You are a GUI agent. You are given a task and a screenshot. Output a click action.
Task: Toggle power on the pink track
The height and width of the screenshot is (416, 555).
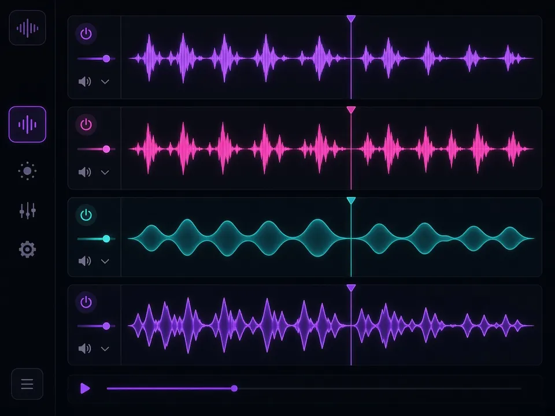pyautogui.click(x=86, y=125)
